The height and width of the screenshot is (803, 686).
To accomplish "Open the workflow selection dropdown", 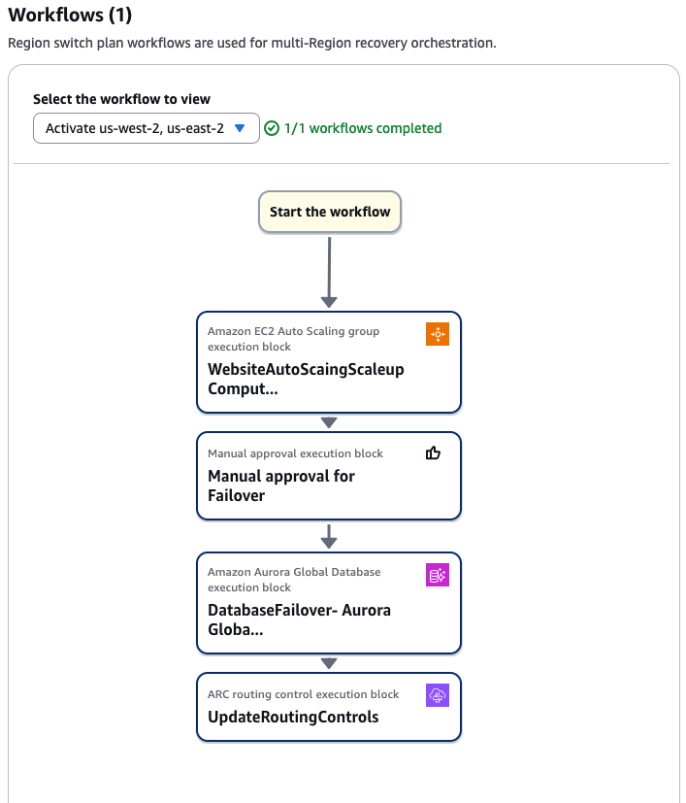I will (x=146, y=128).
